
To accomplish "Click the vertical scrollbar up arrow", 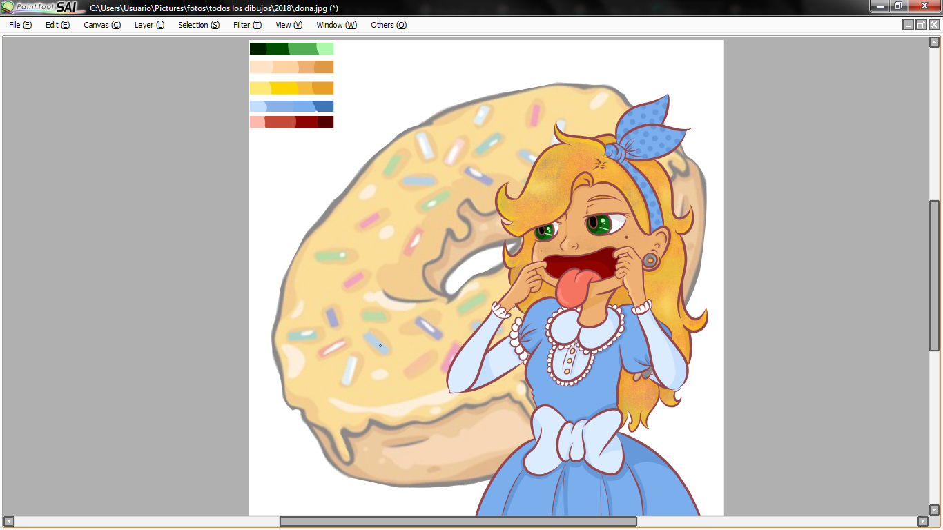I will click(x=934, y=42).
